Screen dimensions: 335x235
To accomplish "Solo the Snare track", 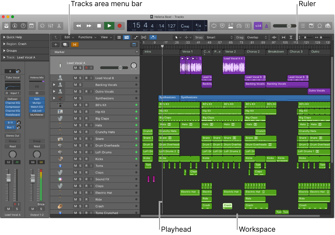I will (x=80, y=139).
